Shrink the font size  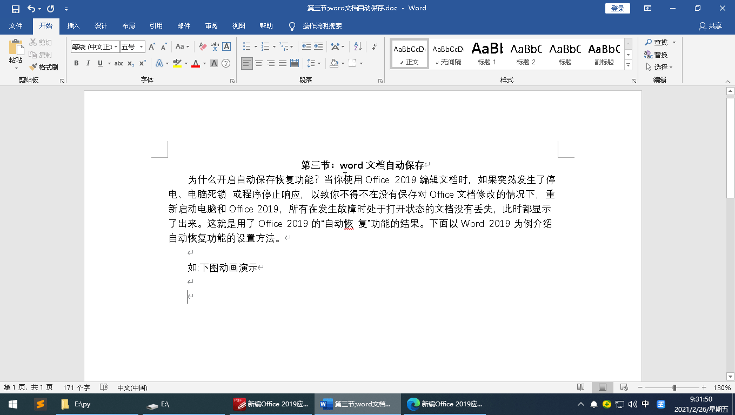164,47
